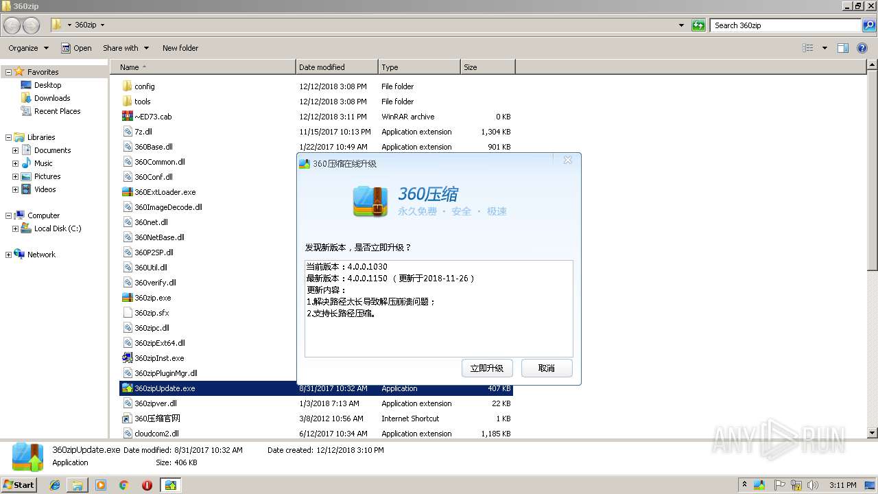Open the address bar history dropdown
This screenshot has width=878, height=494.
coord(681,25)
